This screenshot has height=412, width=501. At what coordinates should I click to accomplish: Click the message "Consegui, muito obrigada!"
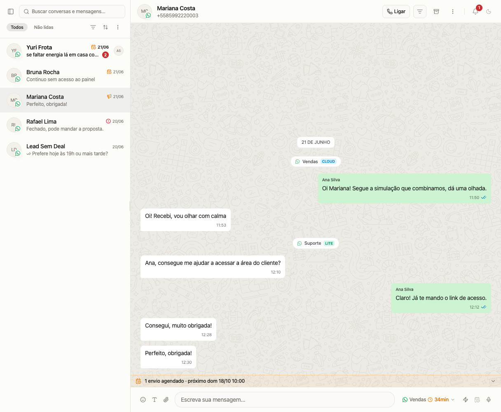click(178, 329)
